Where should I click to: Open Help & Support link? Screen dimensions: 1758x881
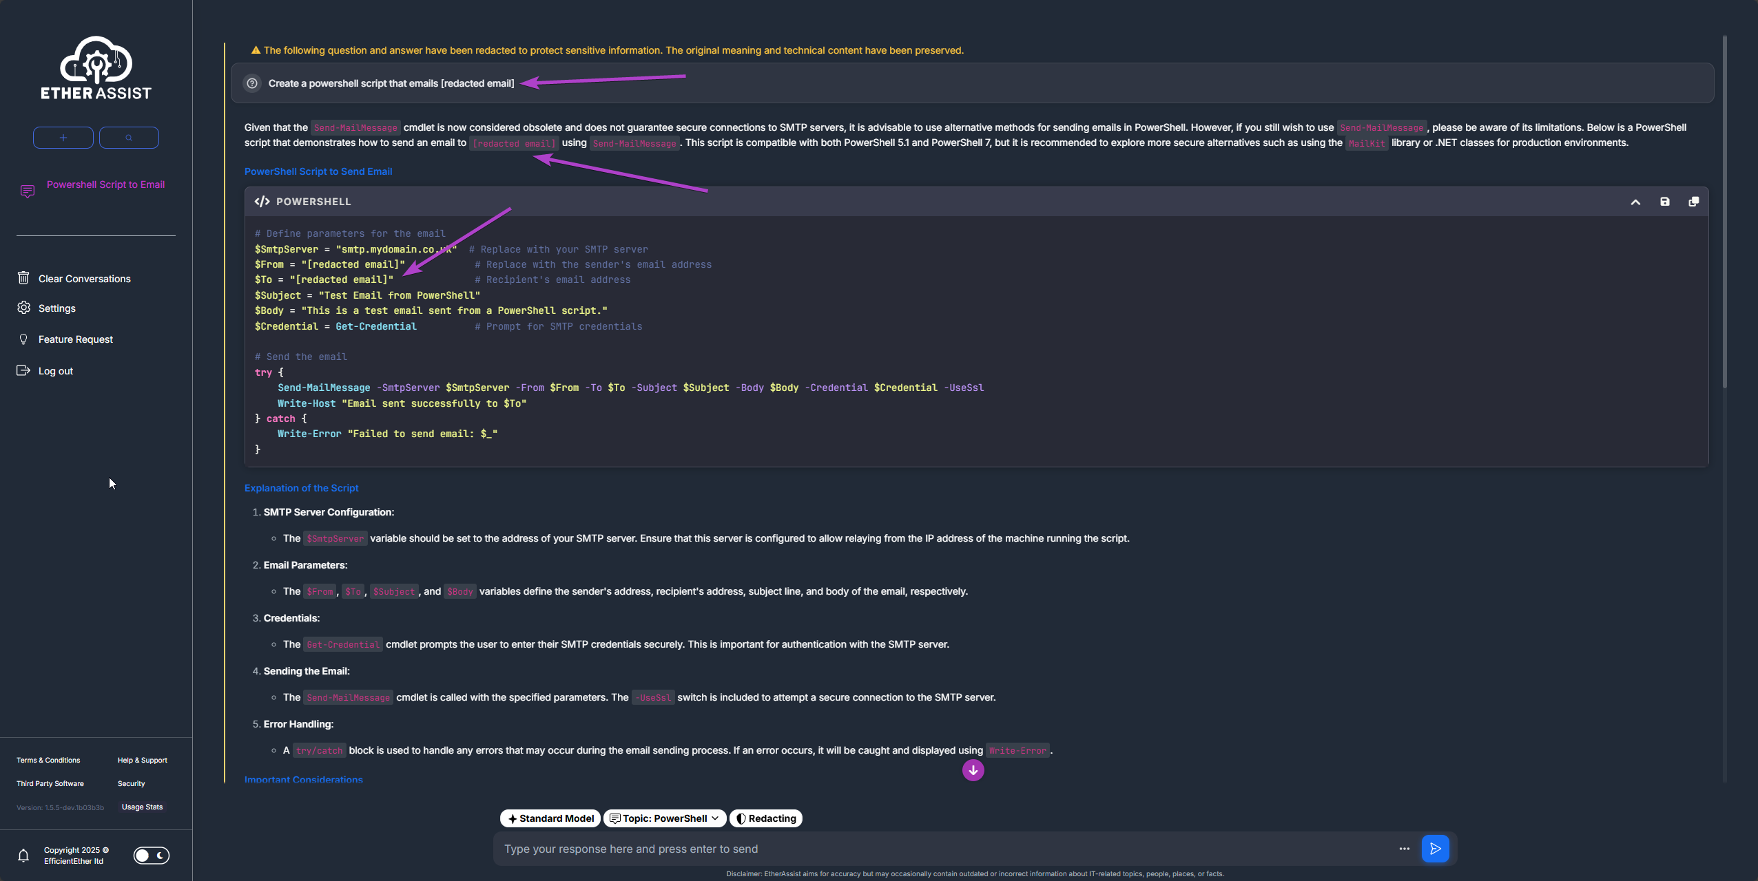tap(143, 760)
